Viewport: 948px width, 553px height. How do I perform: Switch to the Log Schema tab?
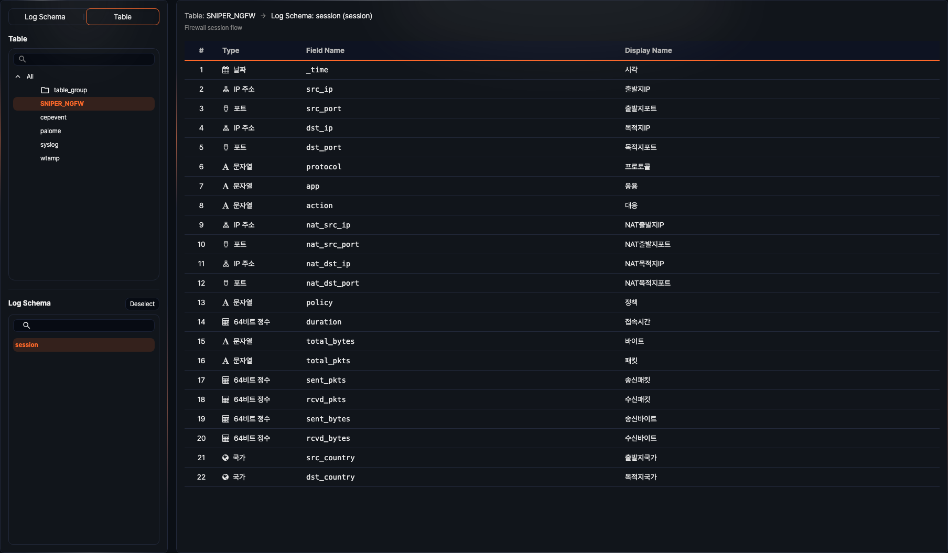46,16
